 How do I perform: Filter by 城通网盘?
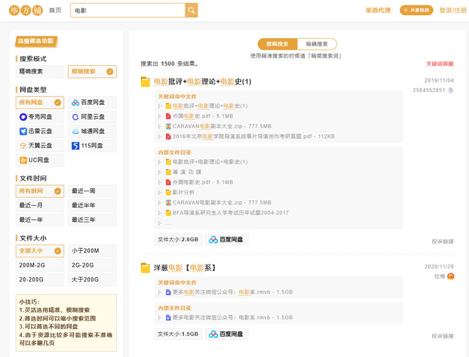coord(92,131)
